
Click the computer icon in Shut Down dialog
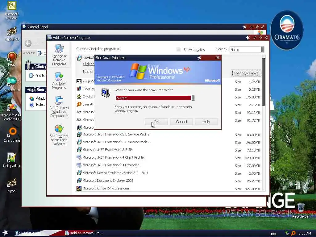pyautogui.click(x=106, y=93)
